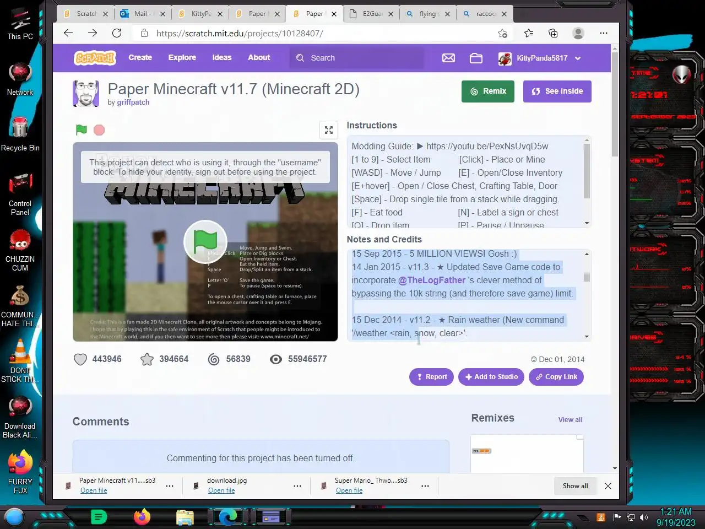Click the browser address bar URL
This screenshot has width=705, height=529.
coord(240,34)
